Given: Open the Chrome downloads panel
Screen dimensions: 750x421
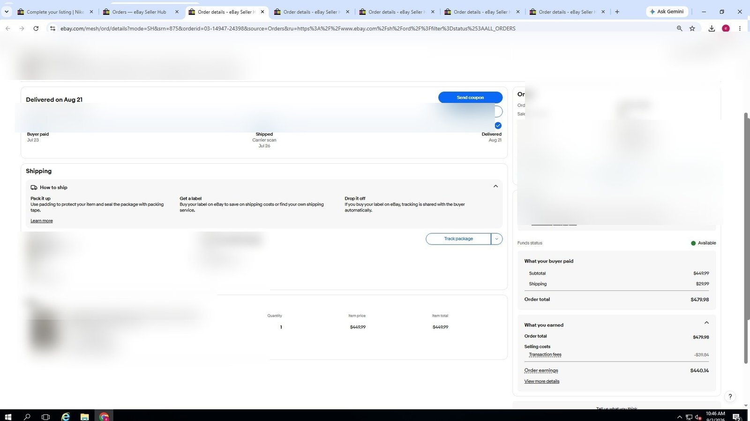Looking at the screenshot, I should tap(712, 29).
